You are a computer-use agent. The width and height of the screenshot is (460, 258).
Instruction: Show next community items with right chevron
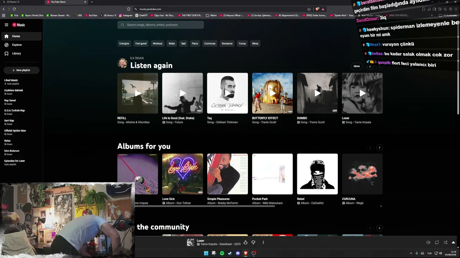(379, 228)
